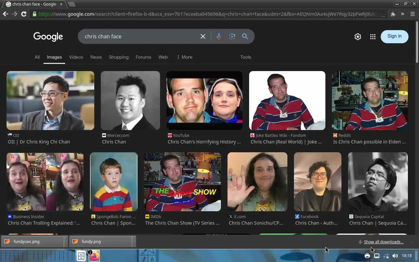Close the 'chris chan face' browser tab
The height and width of the screenshot is (262, 419).
[x=61, y=4]
